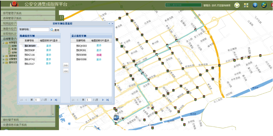Click the >> move-right button
The height and width of the screenshot is (136, 273).
(66, 65)
